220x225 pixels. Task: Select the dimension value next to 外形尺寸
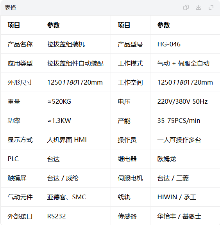click(75, 83)
